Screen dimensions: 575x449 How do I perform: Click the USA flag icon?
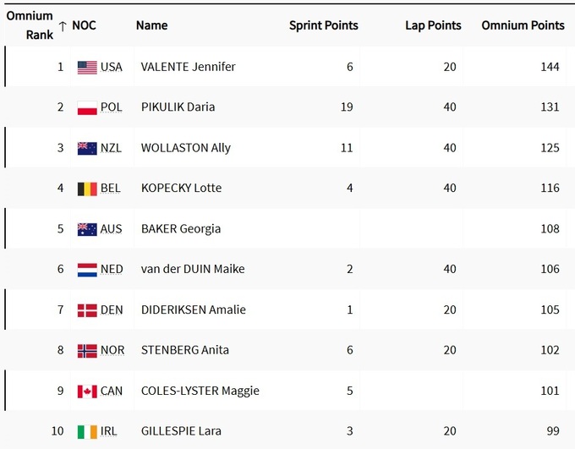[87, 67]
